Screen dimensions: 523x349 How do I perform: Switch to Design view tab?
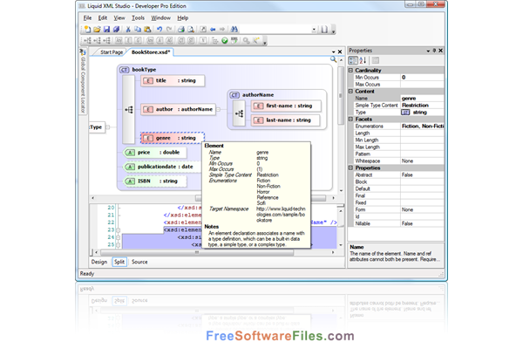click(99, 262)
